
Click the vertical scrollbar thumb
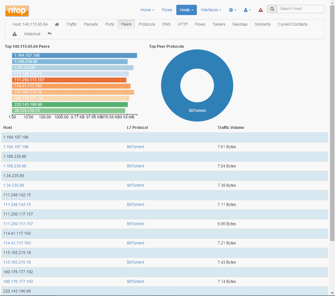click(332, 123)
